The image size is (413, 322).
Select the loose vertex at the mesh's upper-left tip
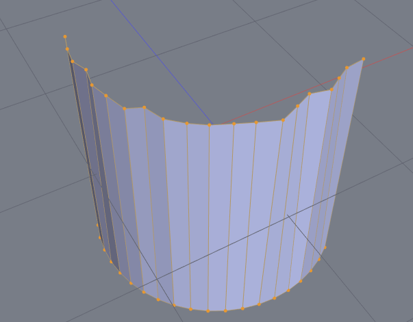pos(65,36)
